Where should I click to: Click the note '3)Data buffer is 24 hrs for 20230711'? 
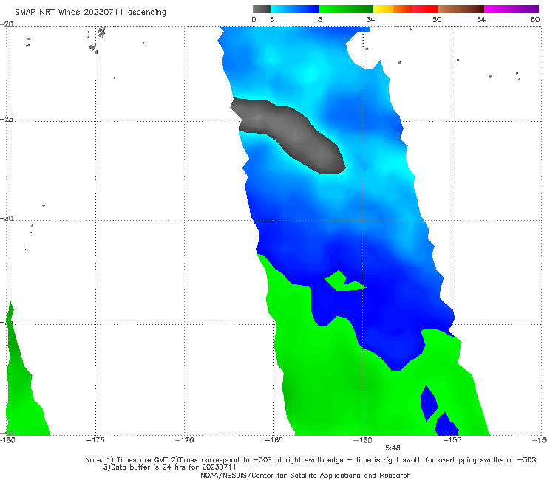pos(170,467)
